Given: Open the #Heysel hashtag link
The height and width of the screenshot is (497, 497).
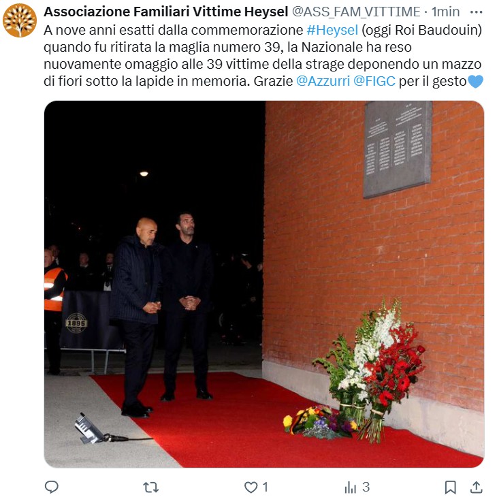Looking at the screenshot, I should click(x=332, y=30).
